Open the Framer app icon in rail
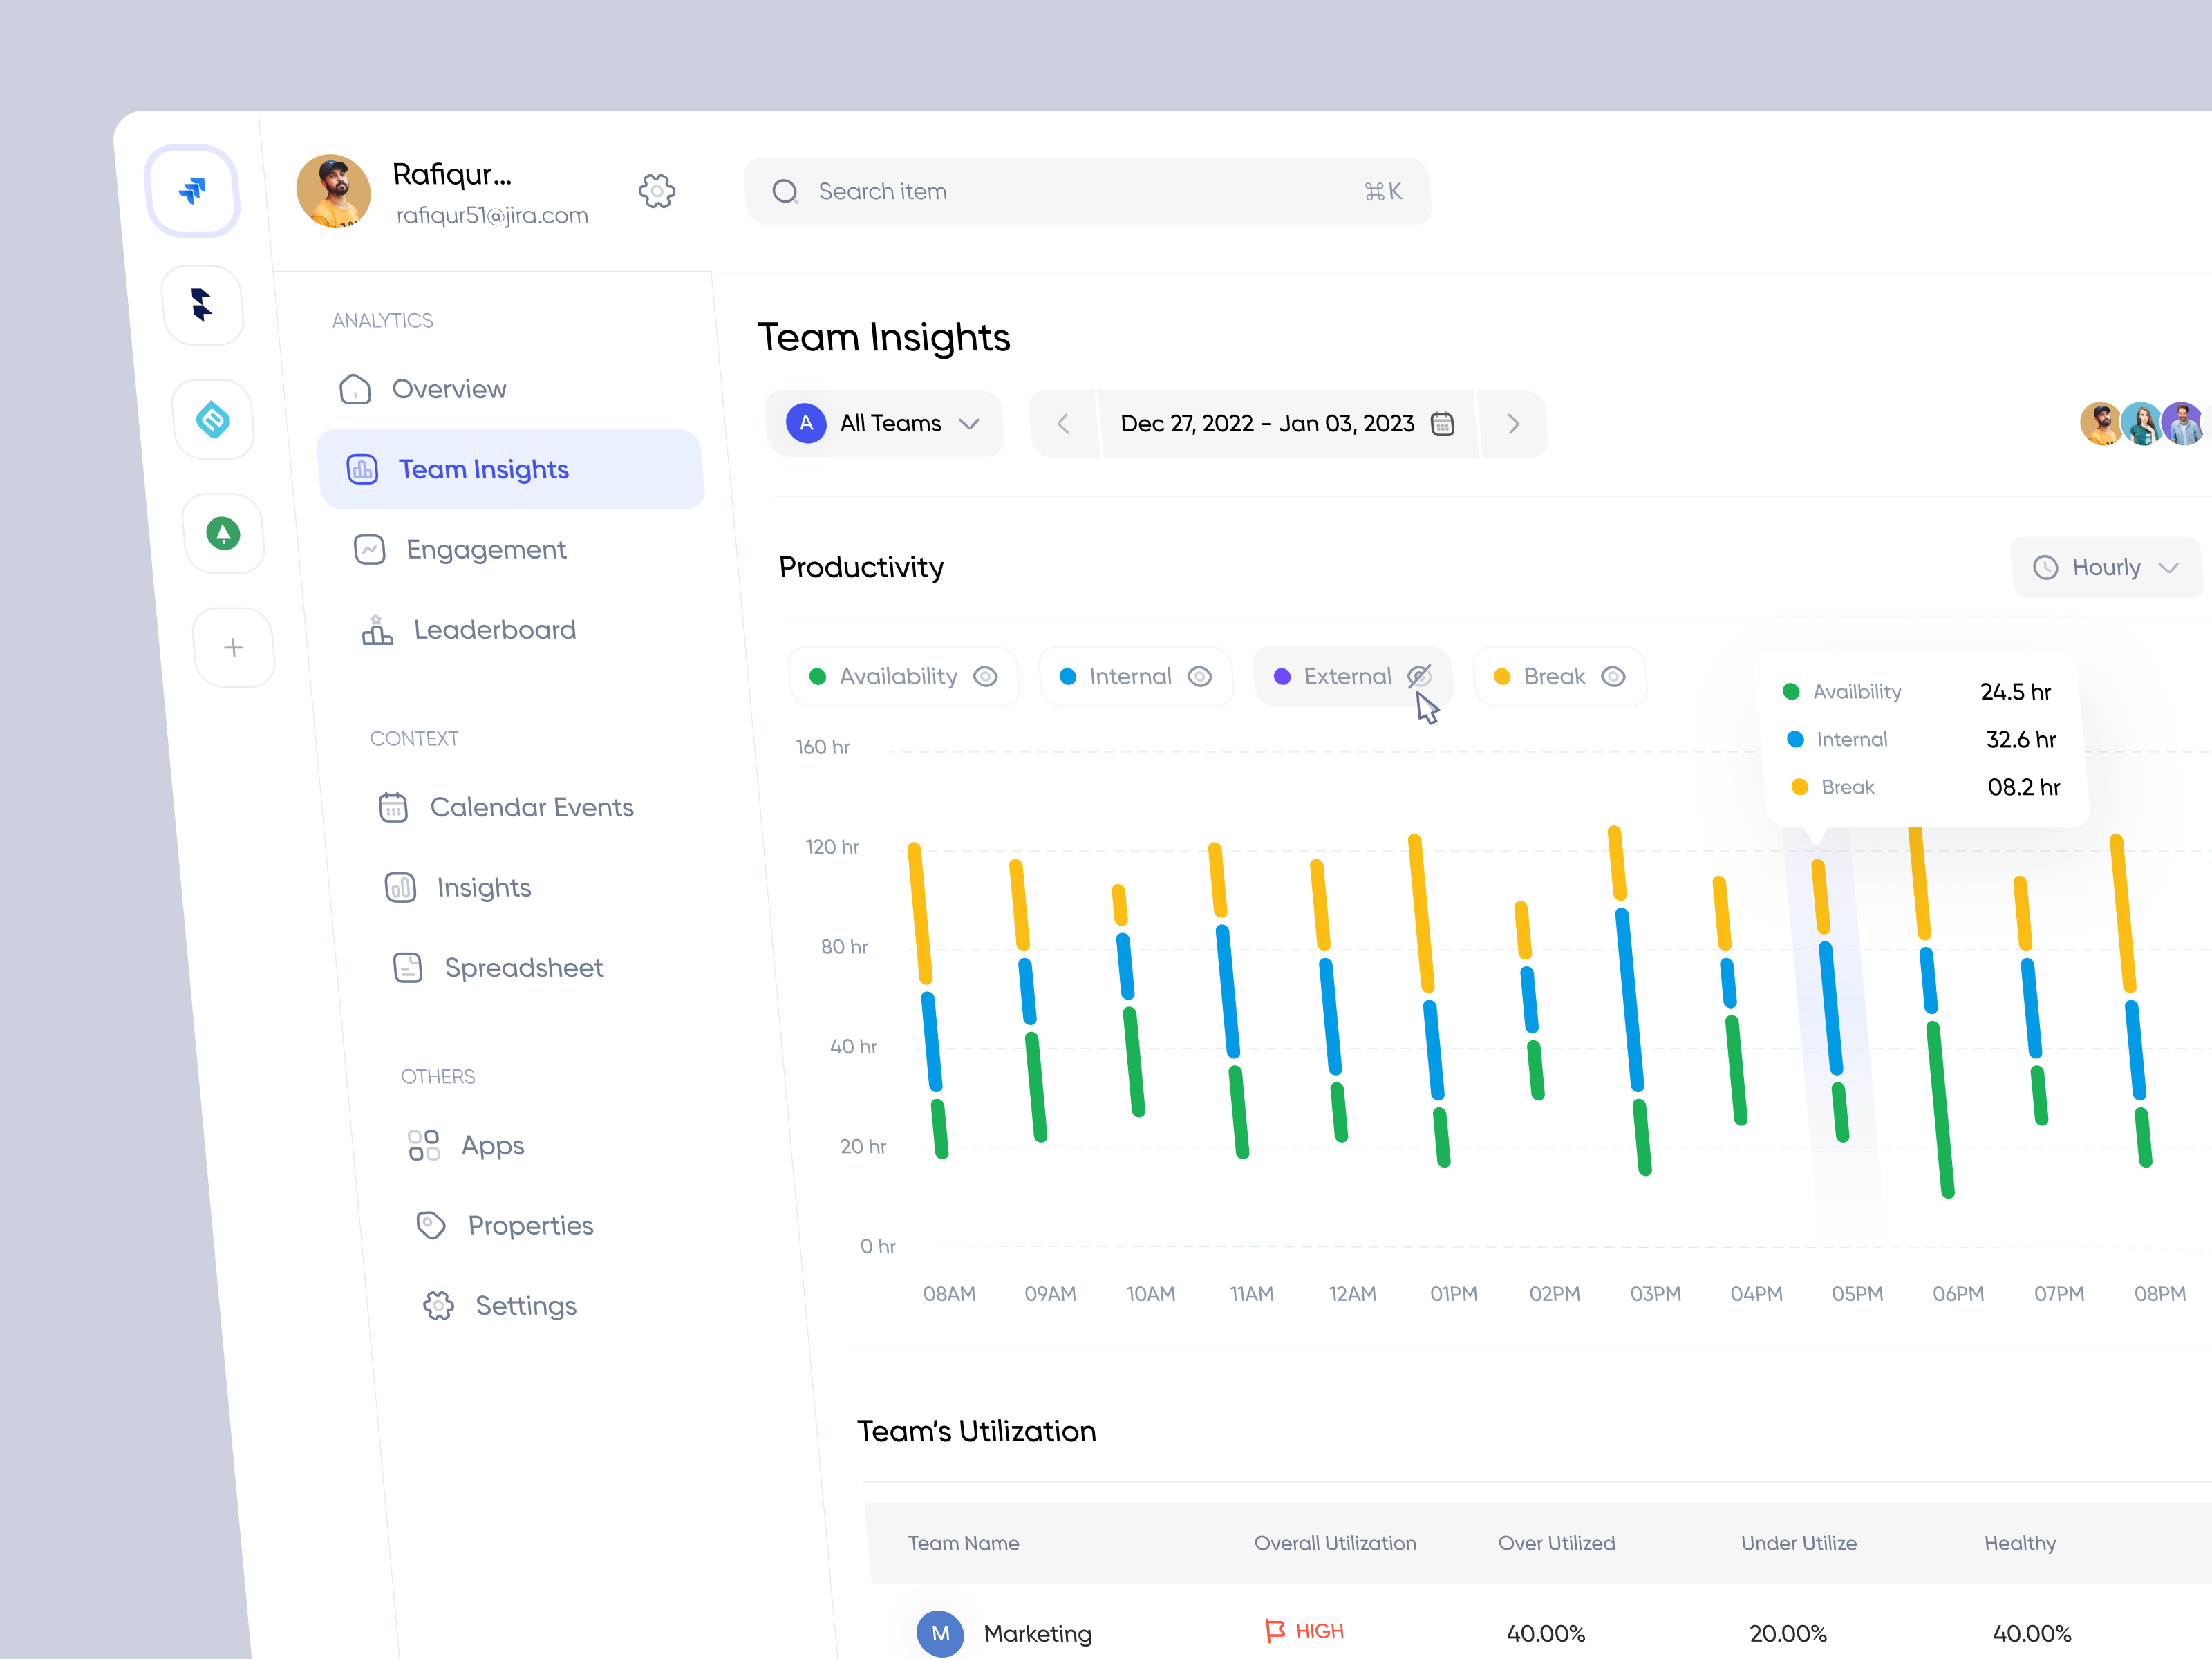Image resolution: width=2212 pixels, height=1659 pixels. 202,304
